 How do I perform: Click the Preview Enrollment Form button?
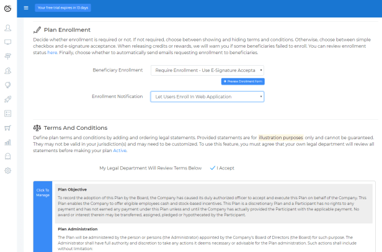click(x=242, y=81)
